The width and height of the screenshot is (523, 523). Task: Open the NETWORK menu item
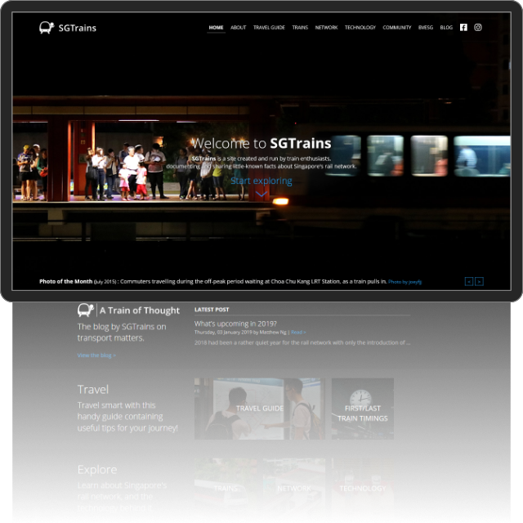(326, 27)
